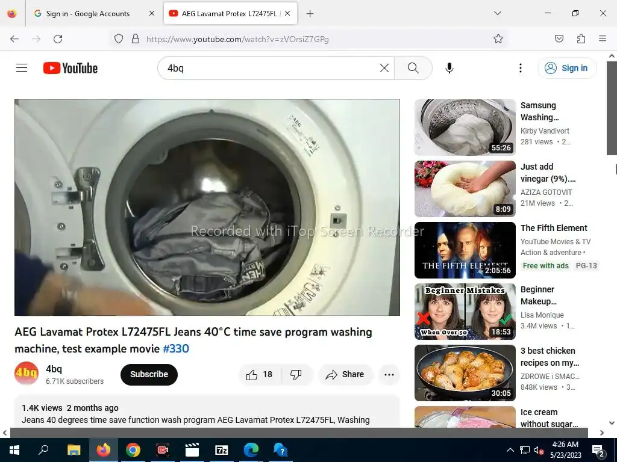Expand the list all tabs chevron
The width and height of the screenshot is (617, 462).
pos(498,13)
